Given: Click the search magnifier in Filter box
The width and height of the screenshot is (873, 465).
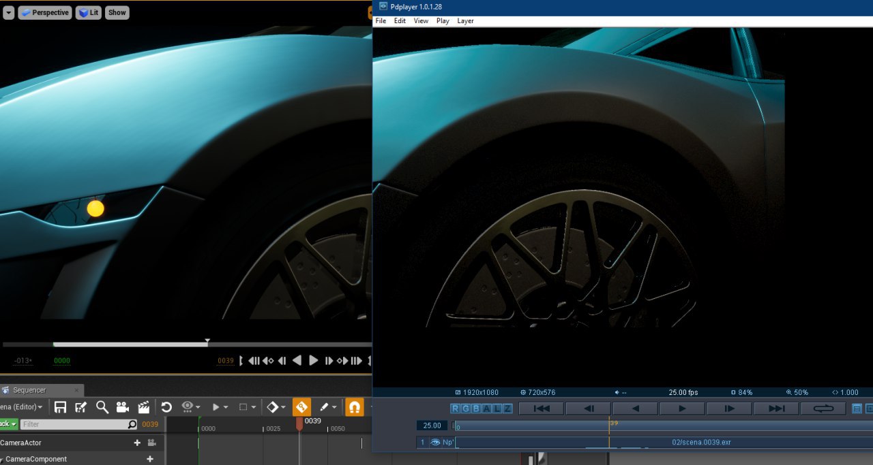Looking at the screenshot, I should [x=132, y=424].
